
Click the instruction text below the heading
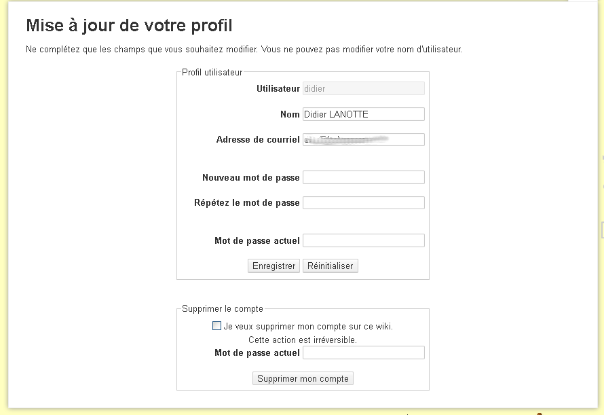pos(243,49)
